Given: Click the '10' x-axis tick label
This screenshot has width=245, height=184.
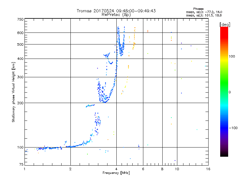Looking at the screenshot, I should click(177, 169).
